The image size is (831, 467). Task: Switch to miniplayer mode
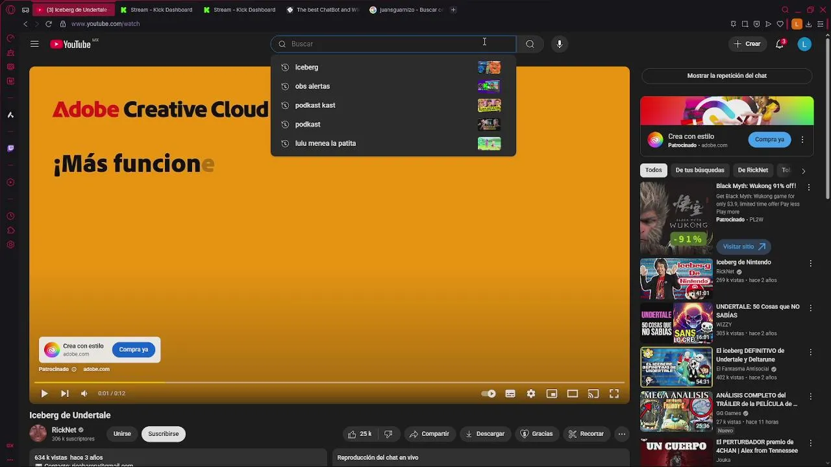(552, 394)
